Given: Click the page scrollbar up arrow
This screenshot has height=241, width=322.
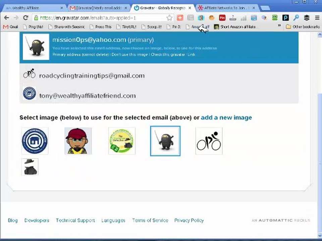Looking at the screenshot, I should (320, 34).
